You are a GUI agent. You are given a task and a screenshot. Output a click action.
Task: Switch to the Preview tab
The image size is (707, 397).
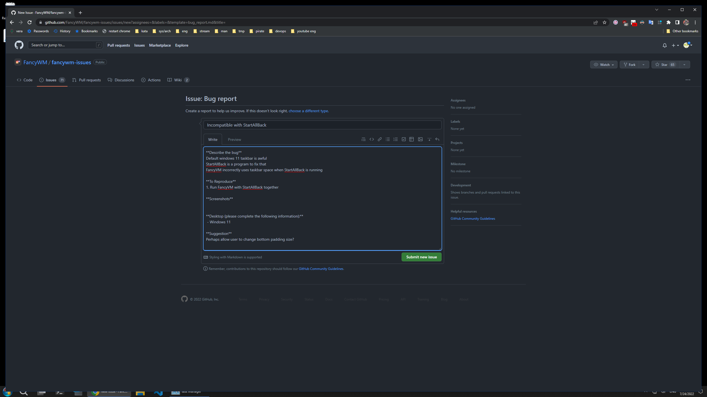[x=234, y=139]
